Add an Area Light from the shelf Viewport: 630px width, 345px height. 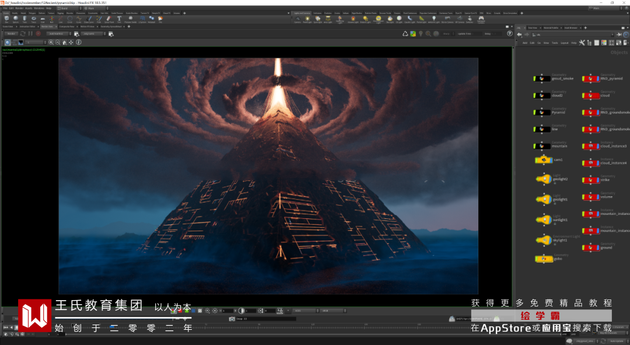coord(328,19)
